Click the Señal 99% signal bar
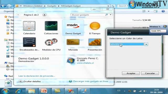Image resolution: width=168 pixels, height=94 pixels. click(x=158, y=31)
